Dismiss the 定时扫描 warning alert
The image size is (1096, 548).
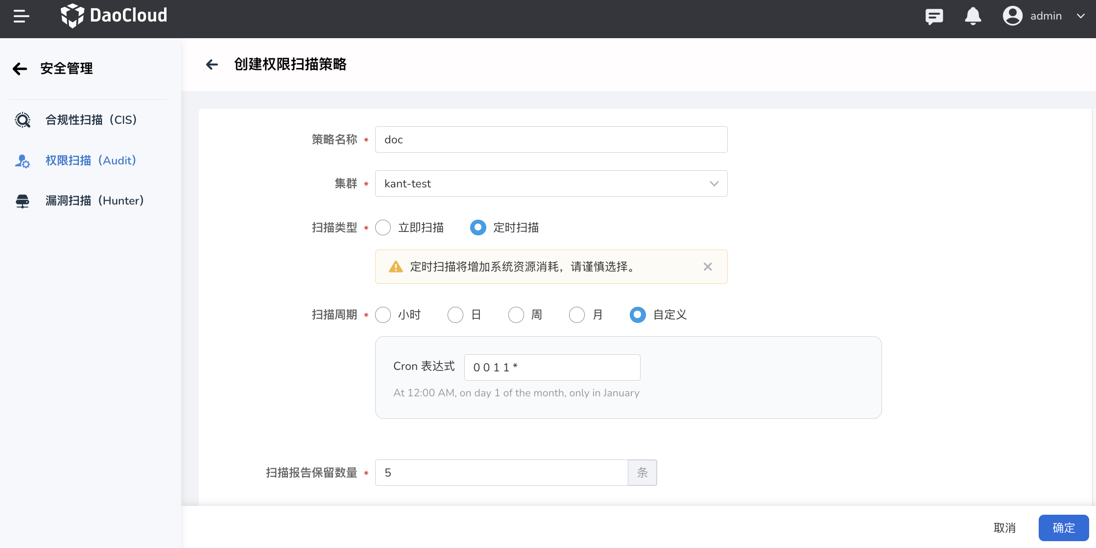708,267
